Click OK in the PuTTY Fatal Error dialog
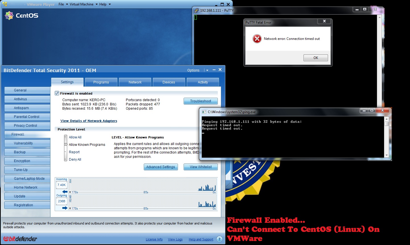 (316, 58)
